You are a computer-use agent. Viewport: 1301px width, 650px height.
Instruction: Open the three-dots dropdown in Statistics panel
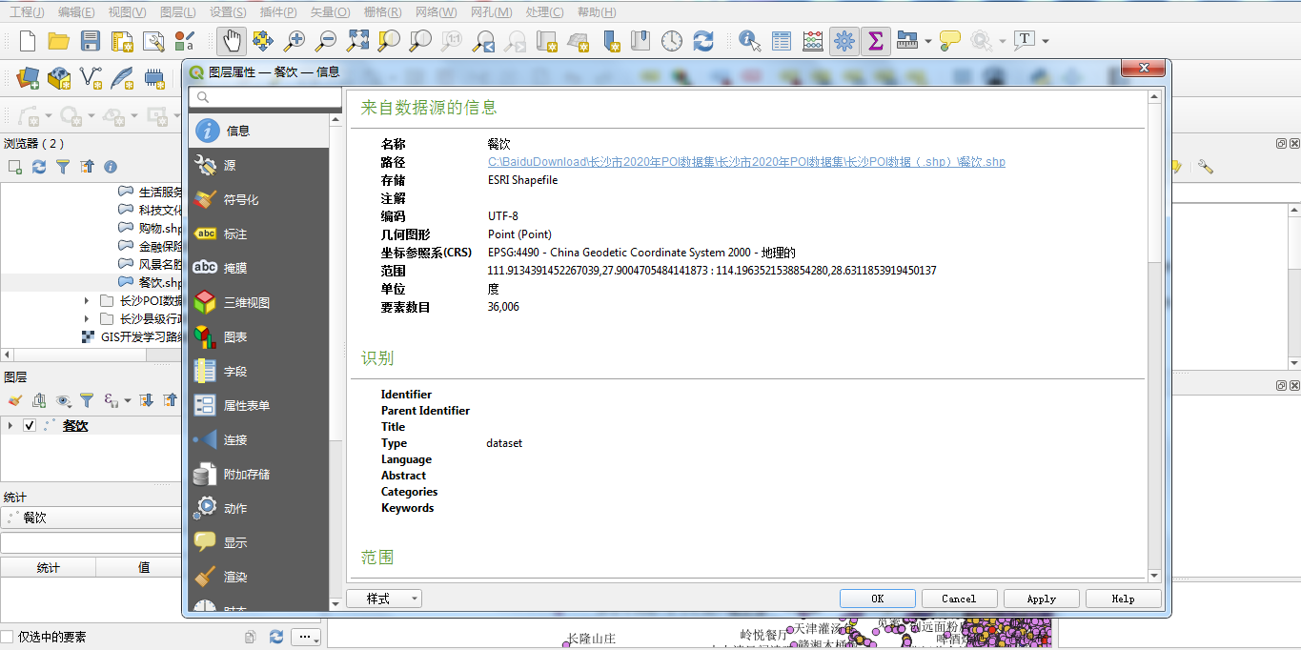click(306, 637)
